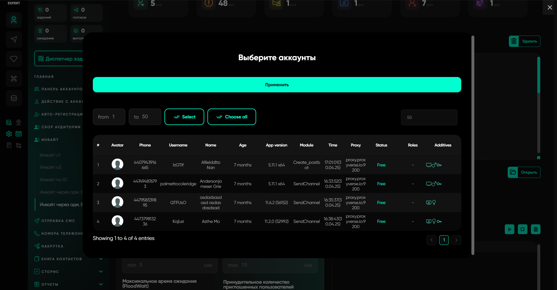This screenshot has width=557, height=290.
Task: Expand the Сторис sidebar section
Action: (x=101, y=271)
